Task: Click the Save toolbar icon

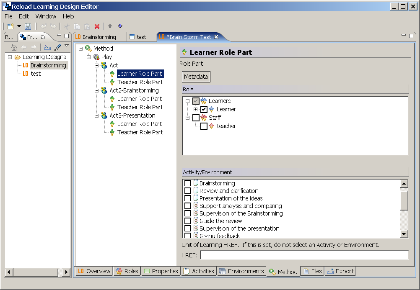Action: click(x=28, y=26)
